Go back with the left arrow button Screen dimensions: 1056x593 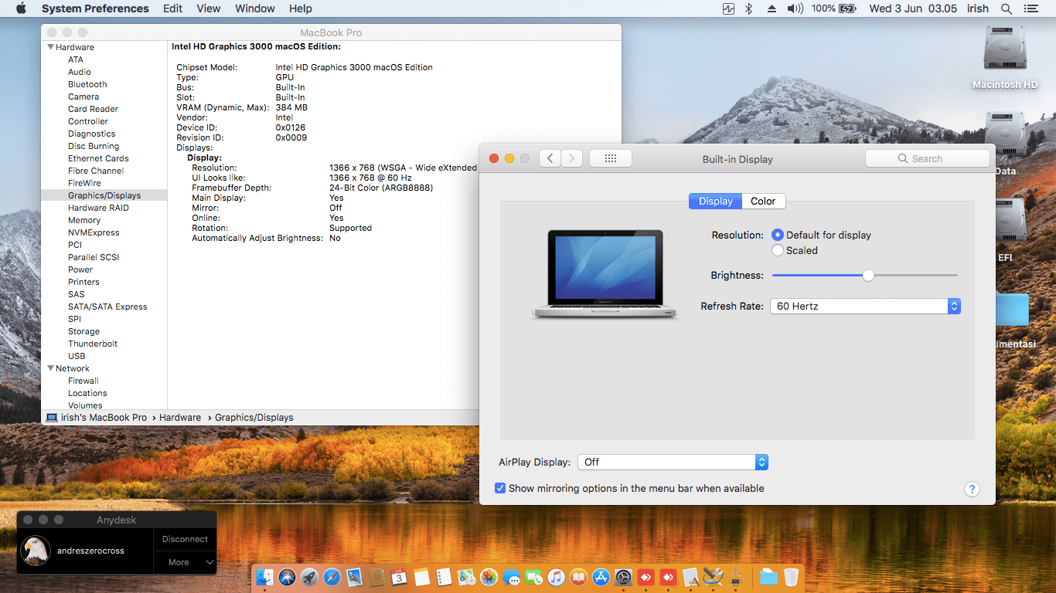click(550, 158)
